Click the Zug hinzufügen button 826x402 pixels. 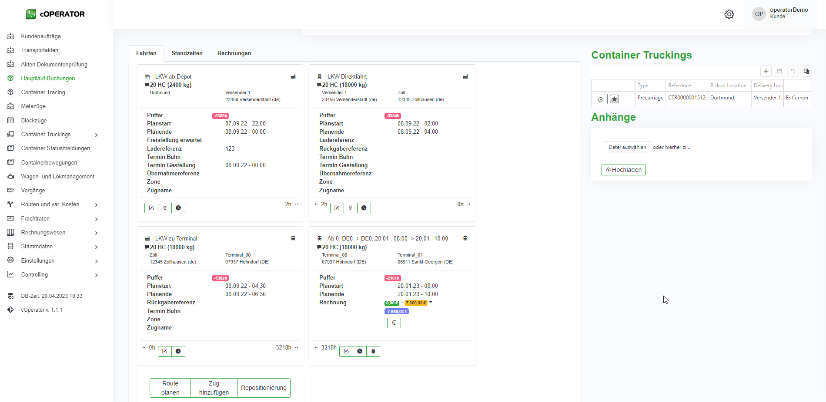pyautogui.click(x=214, y=388)
